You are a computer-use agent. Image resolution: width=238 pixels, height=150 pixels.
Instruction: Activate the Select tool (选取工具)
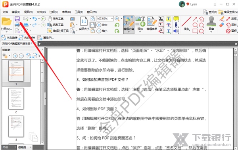point(56,25)
